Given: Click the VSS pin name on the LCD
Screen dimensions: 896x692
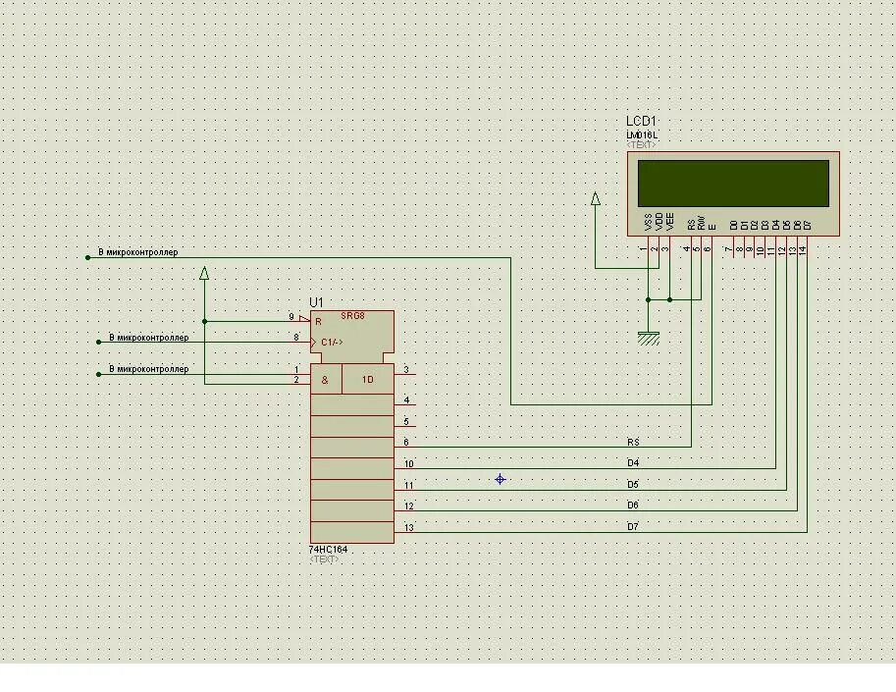Looking at the screenshot, I should (648, 222).
